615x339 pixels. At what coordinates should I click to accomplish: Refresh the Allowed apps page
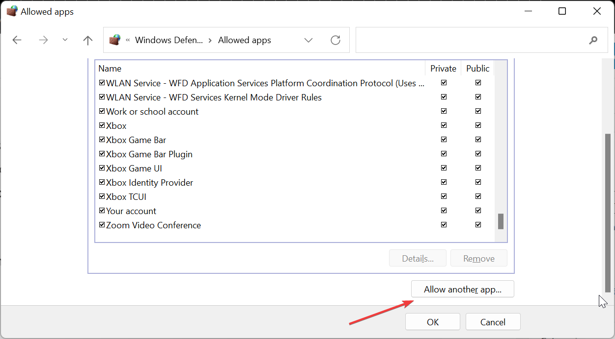coord(335,40)
